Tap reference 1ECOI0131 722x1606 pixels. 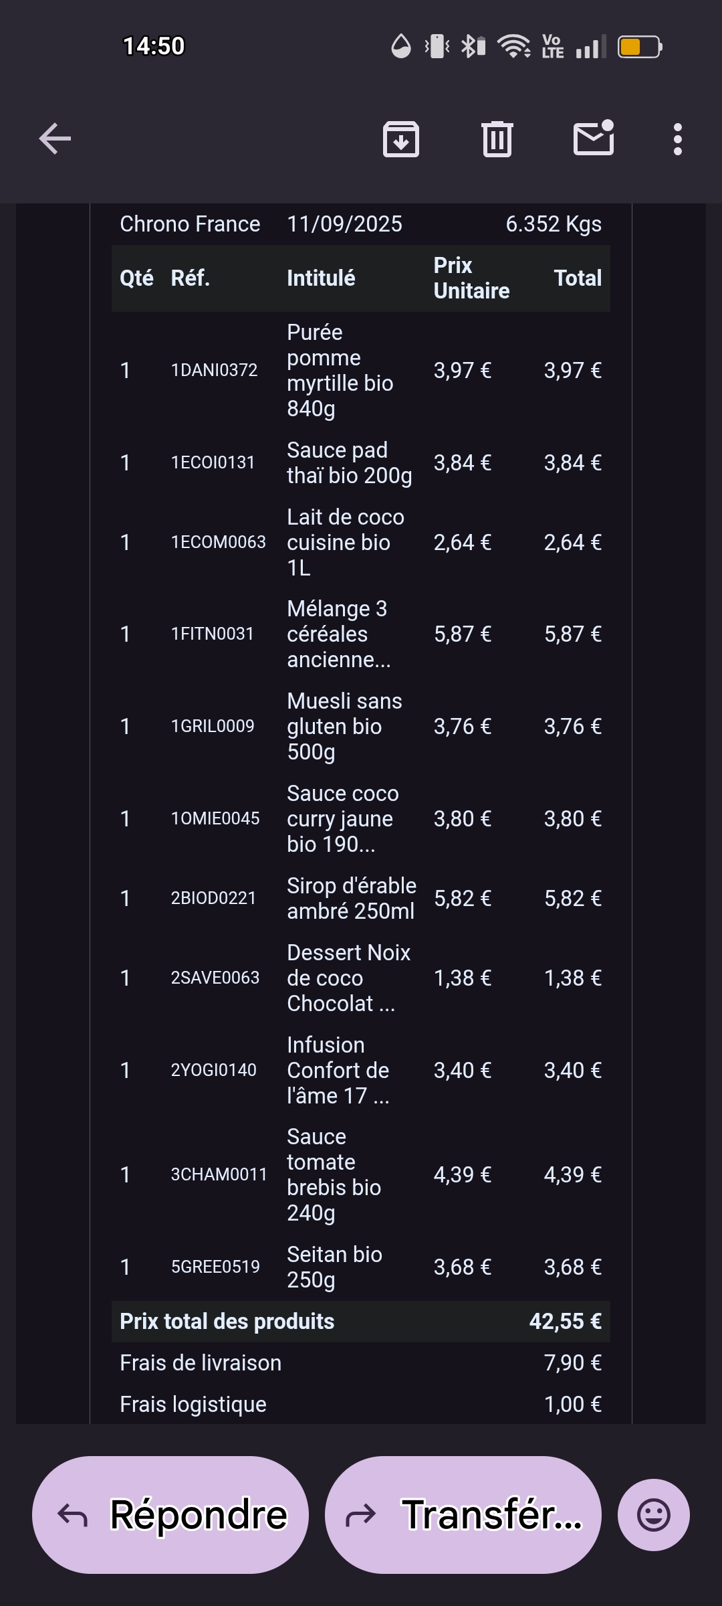213,462
